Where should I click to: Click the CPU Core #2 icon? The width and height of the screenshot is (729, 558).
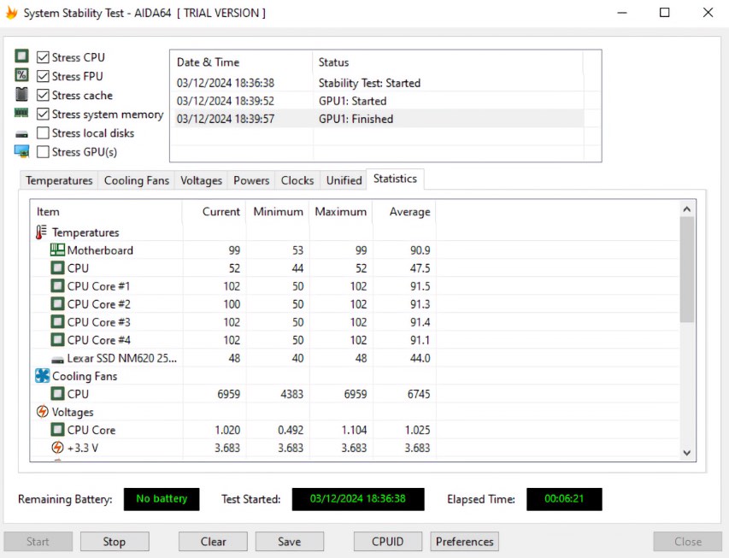pyautogui.click(x=57, y=304)
